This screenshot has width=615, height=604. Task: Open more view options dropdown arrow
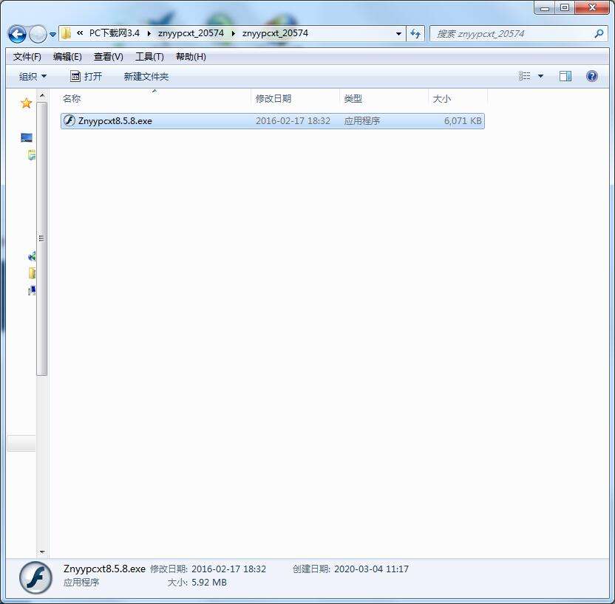540,76
